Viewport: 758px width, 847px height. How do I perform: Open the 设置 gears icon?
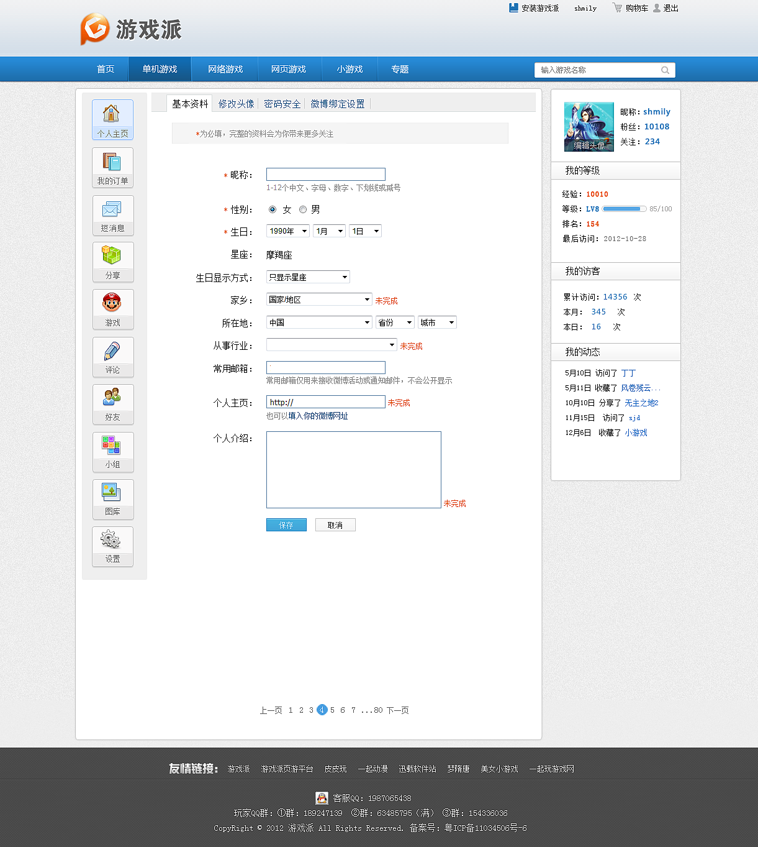[112, 546]
